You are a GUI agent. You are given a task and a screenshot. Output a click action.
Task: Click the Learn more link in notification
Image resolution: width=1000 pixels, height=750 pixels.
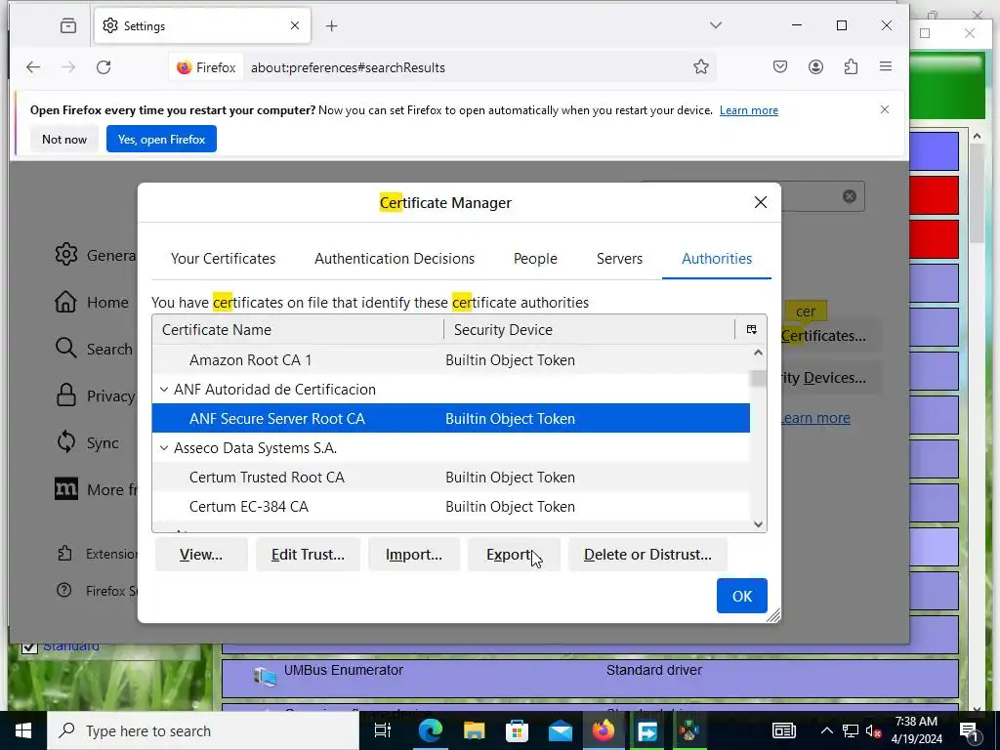coord(749,110)
